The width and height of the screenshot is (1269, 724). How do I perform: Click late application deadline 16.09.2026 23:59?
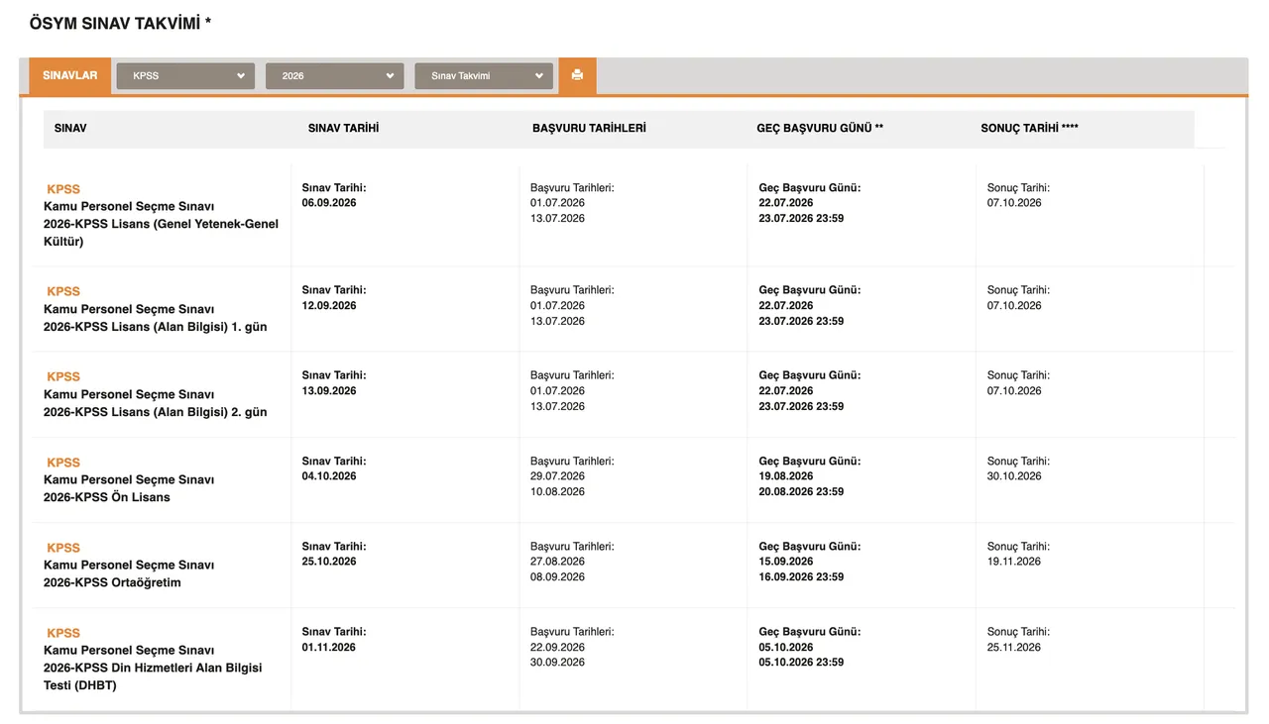pyautogui.click(x=801, y=577)
